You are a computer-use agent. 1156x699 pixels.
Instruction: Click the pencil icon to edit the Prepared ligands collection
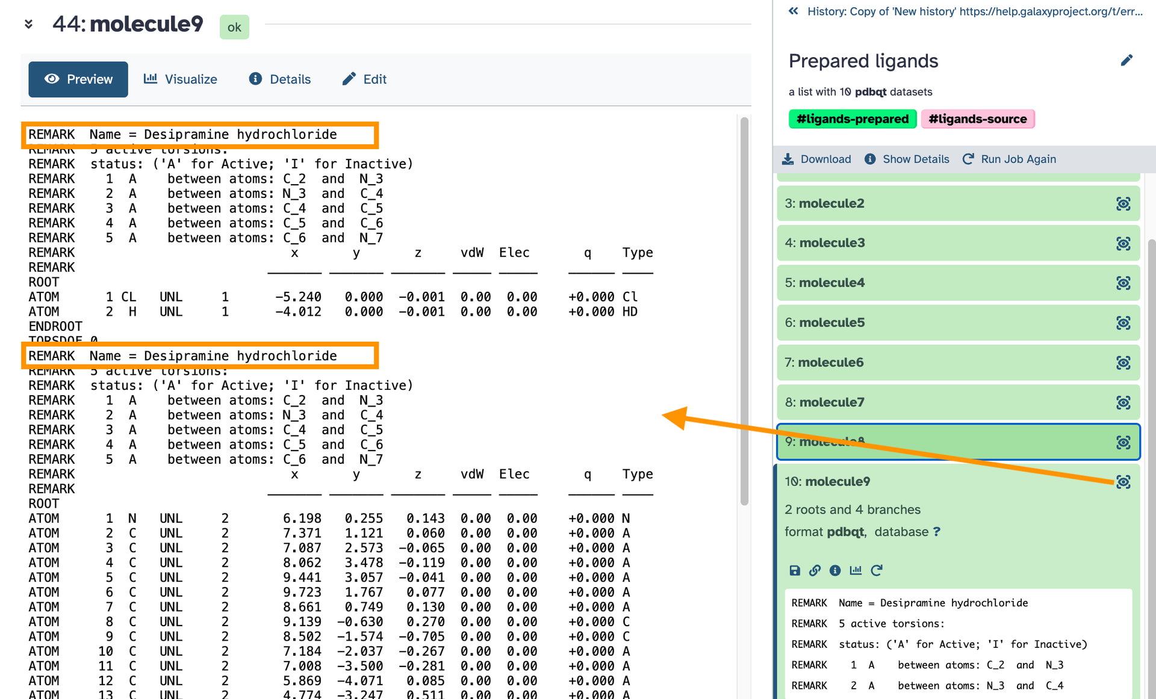(x=1126, y=60)
